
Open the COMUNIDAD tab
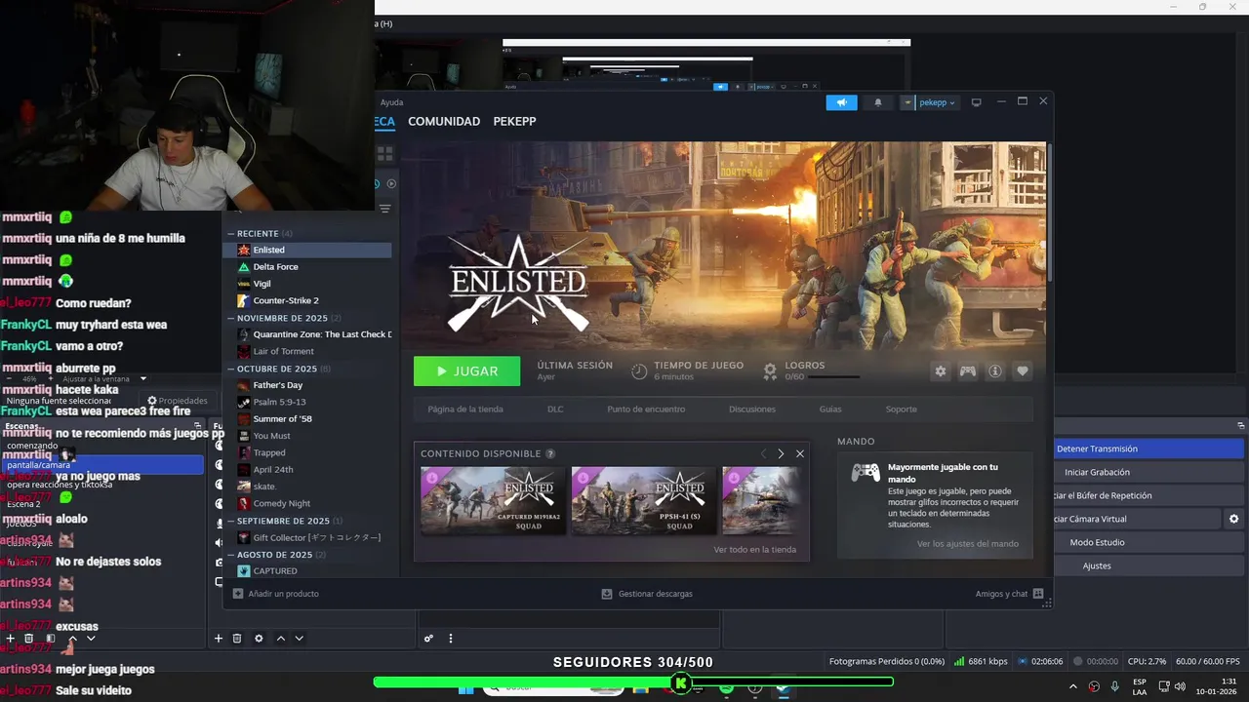coord(444,121)
